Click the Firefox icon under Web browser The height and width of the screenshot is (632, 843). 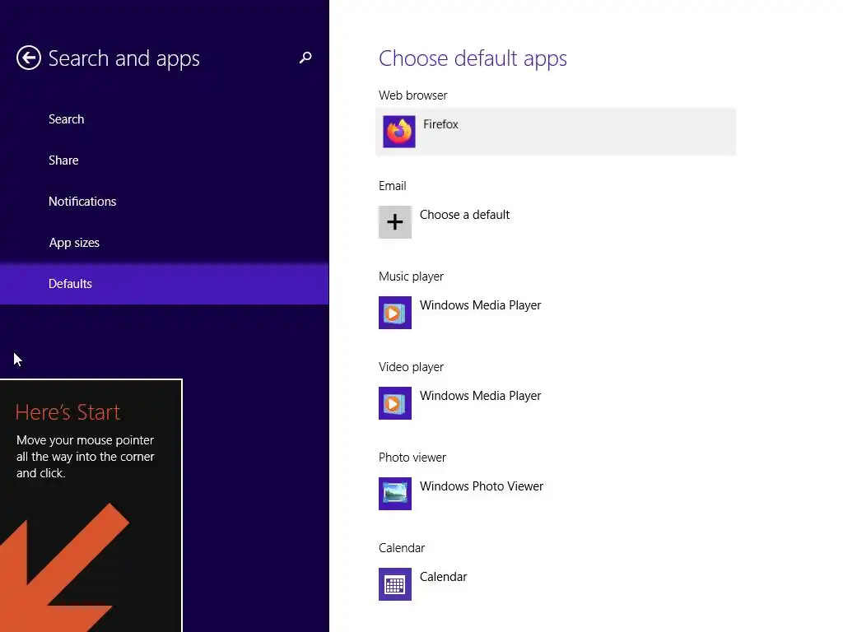(399, 131)
